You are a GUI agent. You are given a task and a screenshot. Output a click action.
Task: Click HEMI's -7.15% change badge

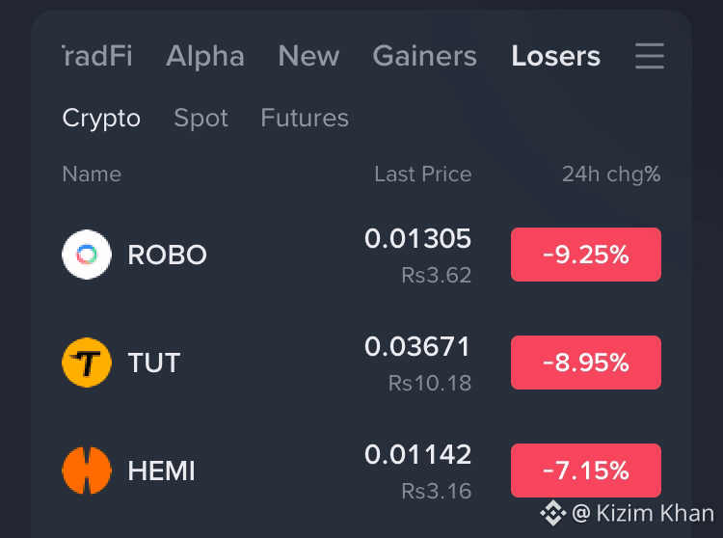point(585,471)
